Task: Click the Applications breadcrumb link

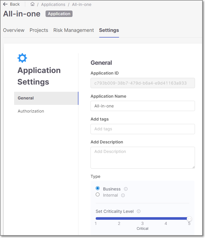Action: (53, 4)
